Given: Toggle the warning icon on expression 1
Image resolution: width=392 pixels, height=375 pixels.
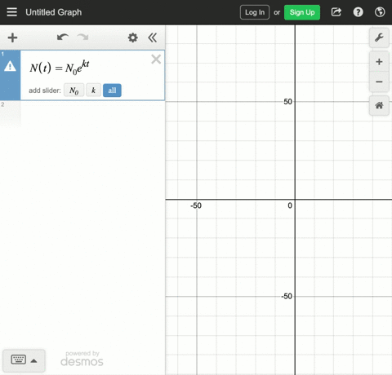Looking at the screenshot, I should click(10, 66).
